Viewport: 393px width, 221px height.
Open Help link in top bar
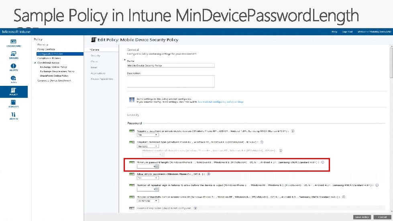click(x=334, y=32)
